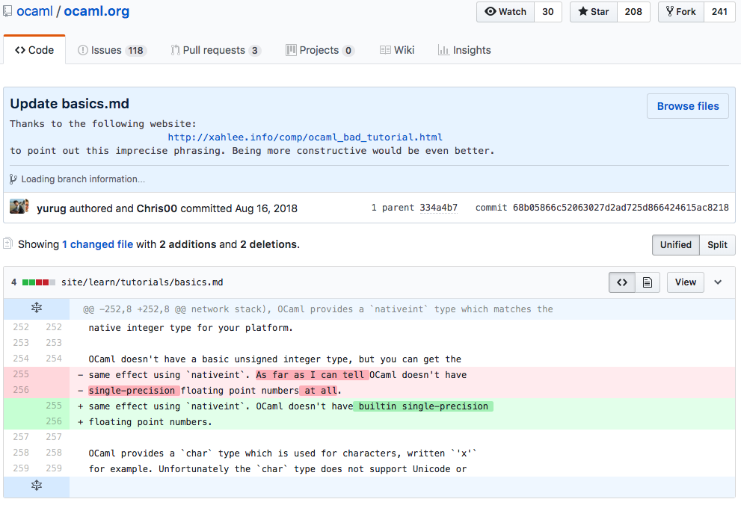Open the Issues tab

coord(112,50)
